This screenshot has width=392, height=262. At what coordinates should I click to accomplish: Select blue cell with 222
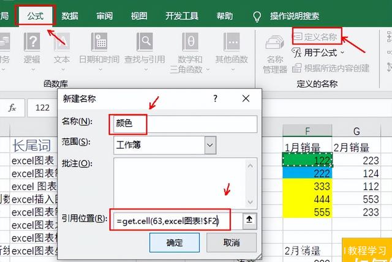(x=307, y=173)
